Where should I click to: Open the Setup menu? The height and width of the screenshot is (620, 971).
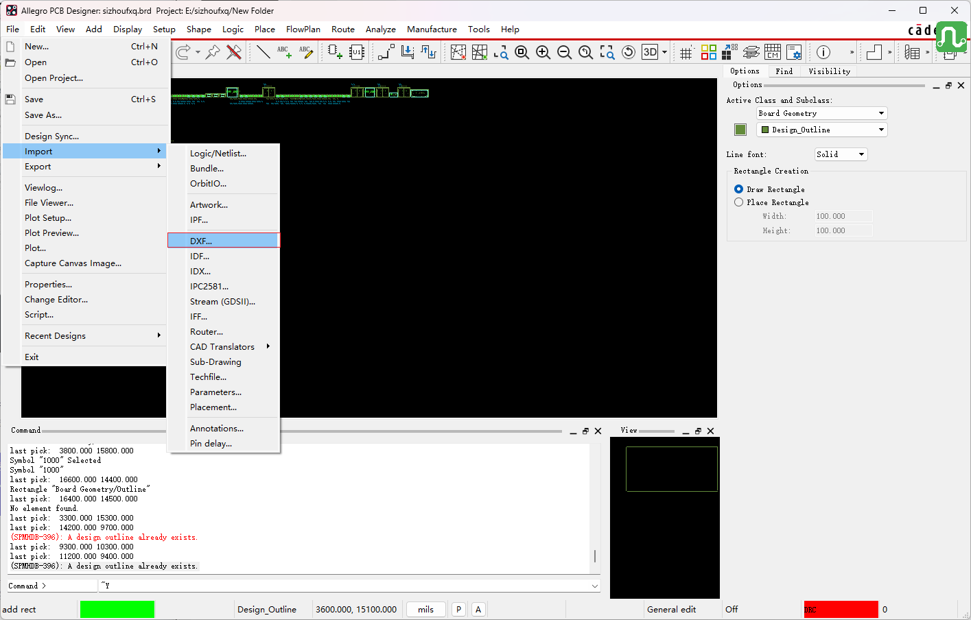164,29
